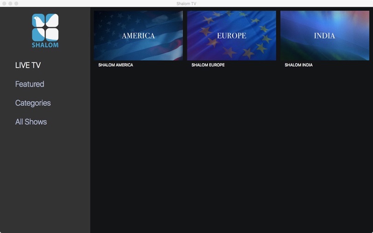Open the INDIA channel thumbnail
373x233 pixels.
(325, 35)
